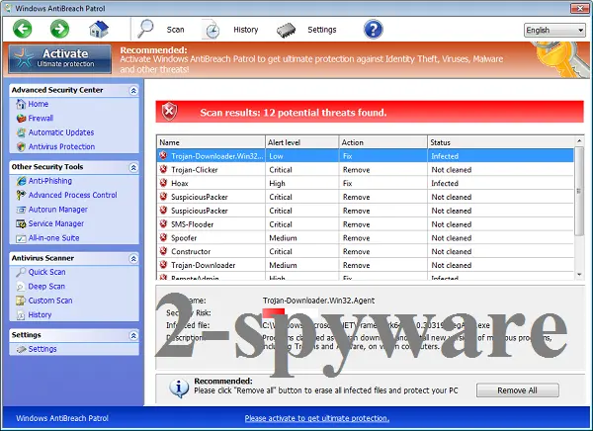The height and width of the screenshot is (431, 593).
Task: Go to the home house icon in toolbar
Action: point(99,29)
